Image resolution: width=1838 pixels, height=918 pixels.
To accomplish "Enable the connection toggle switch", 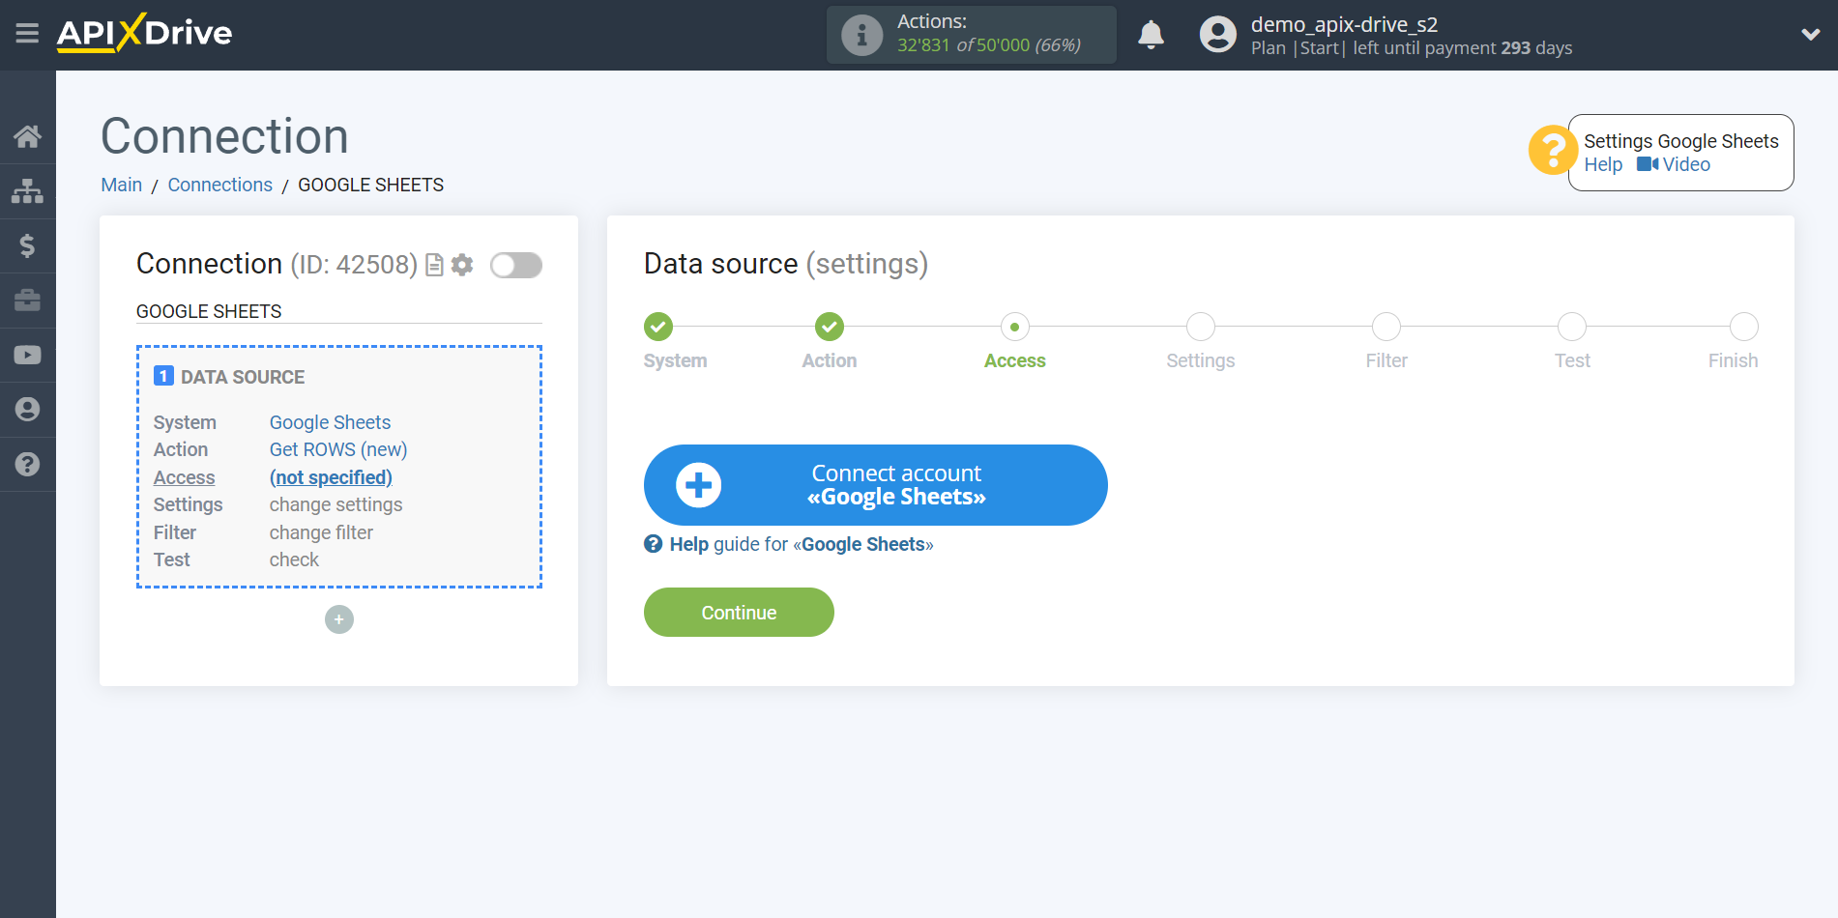I will point(515,265).
